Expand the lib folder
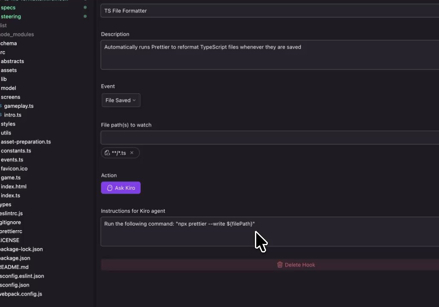 tap(4, 79)
